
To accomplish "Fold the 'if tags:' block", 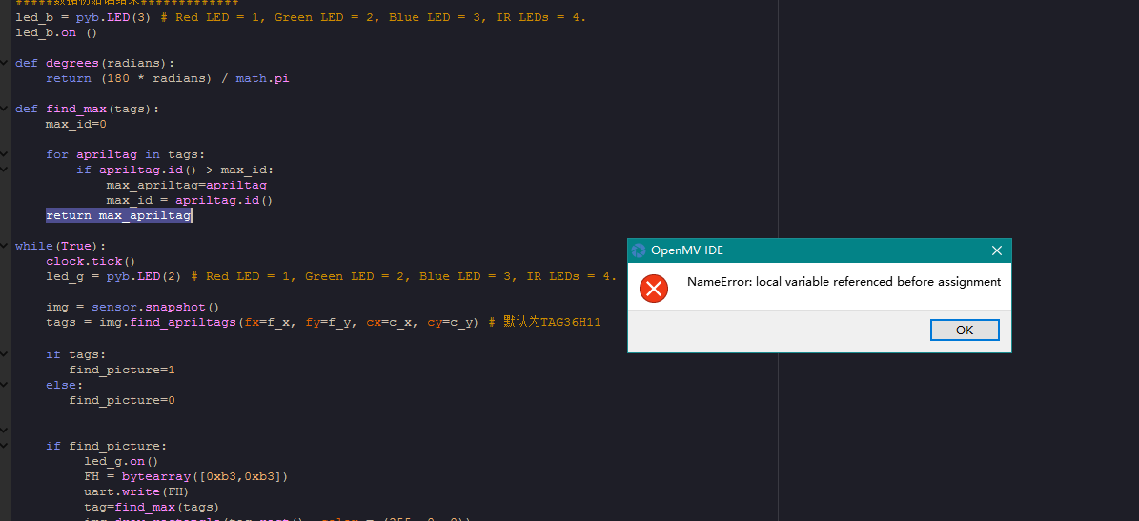I will (4, 354).
